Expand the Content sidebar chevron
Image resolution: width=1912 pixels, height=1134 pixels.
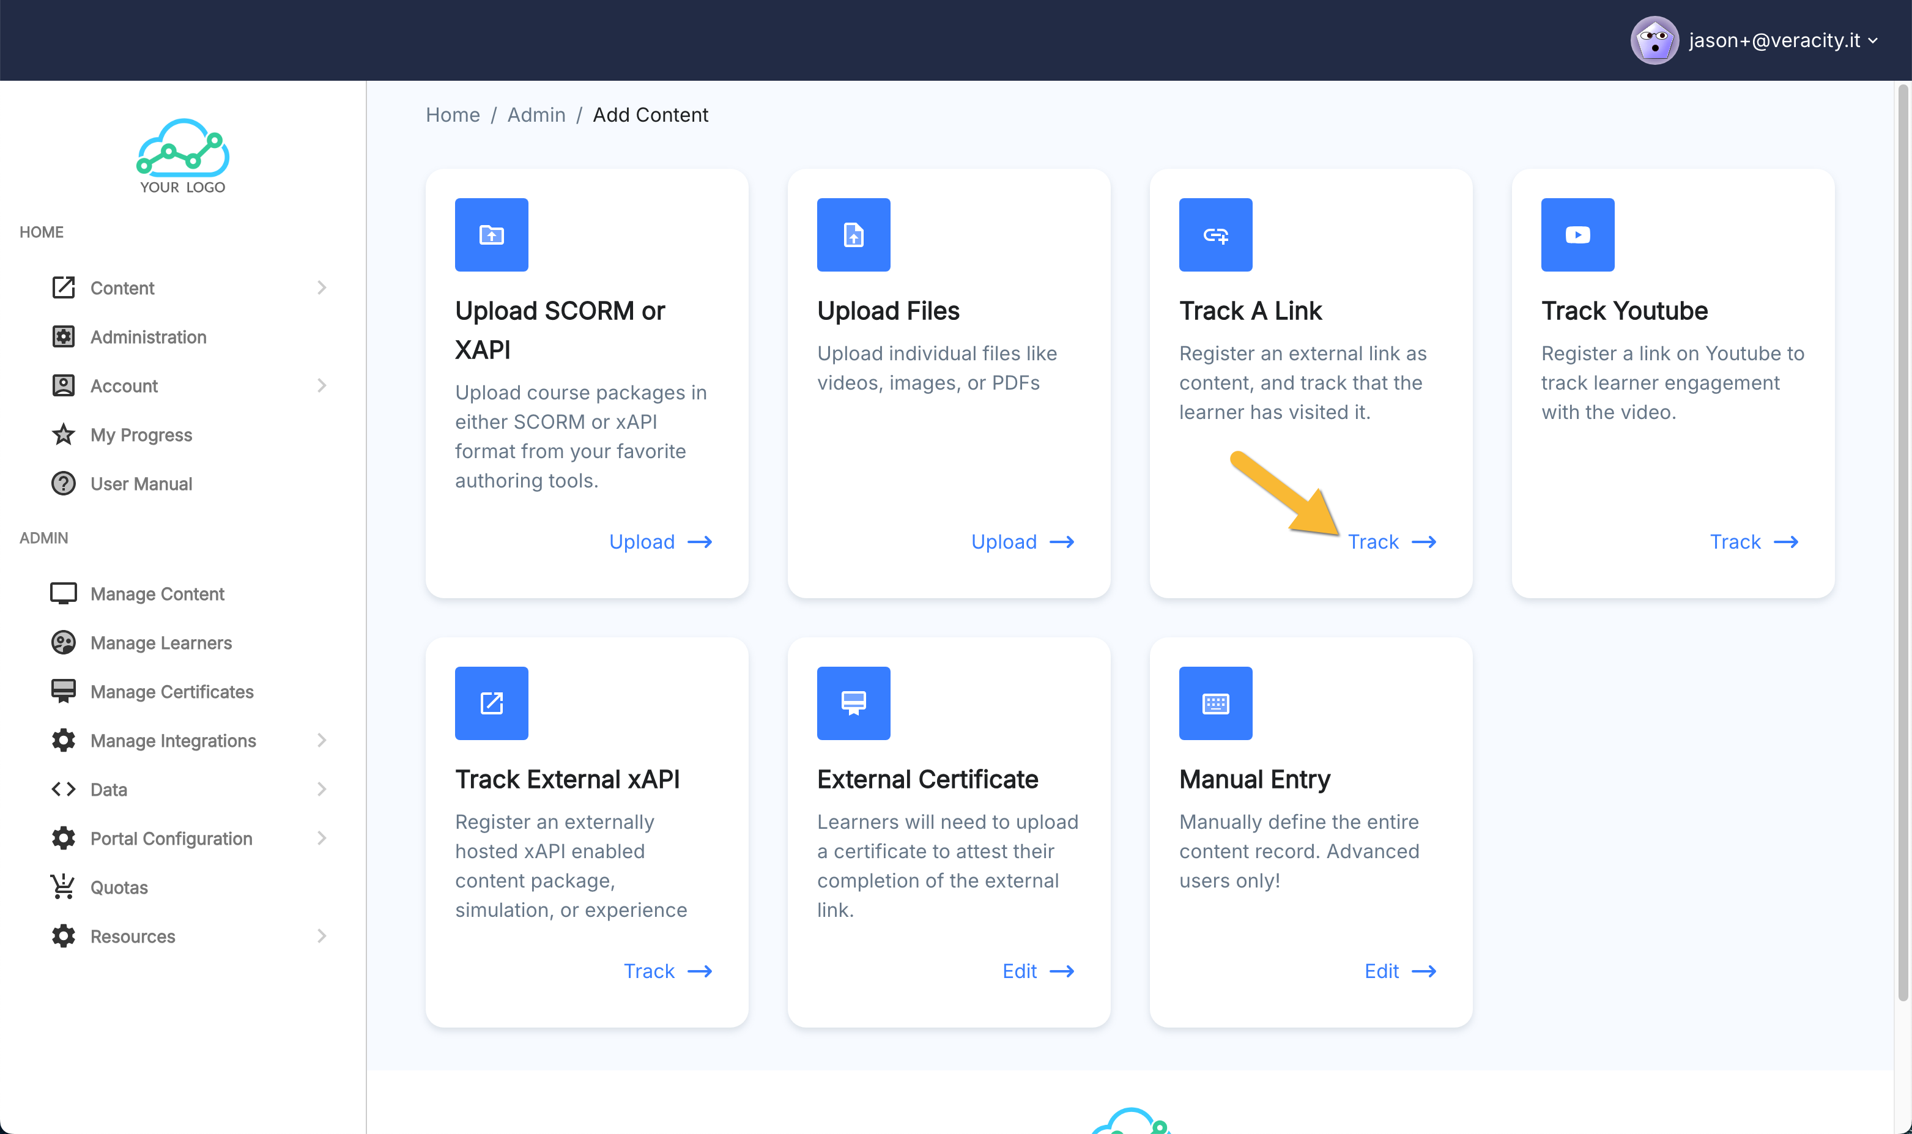322,288
